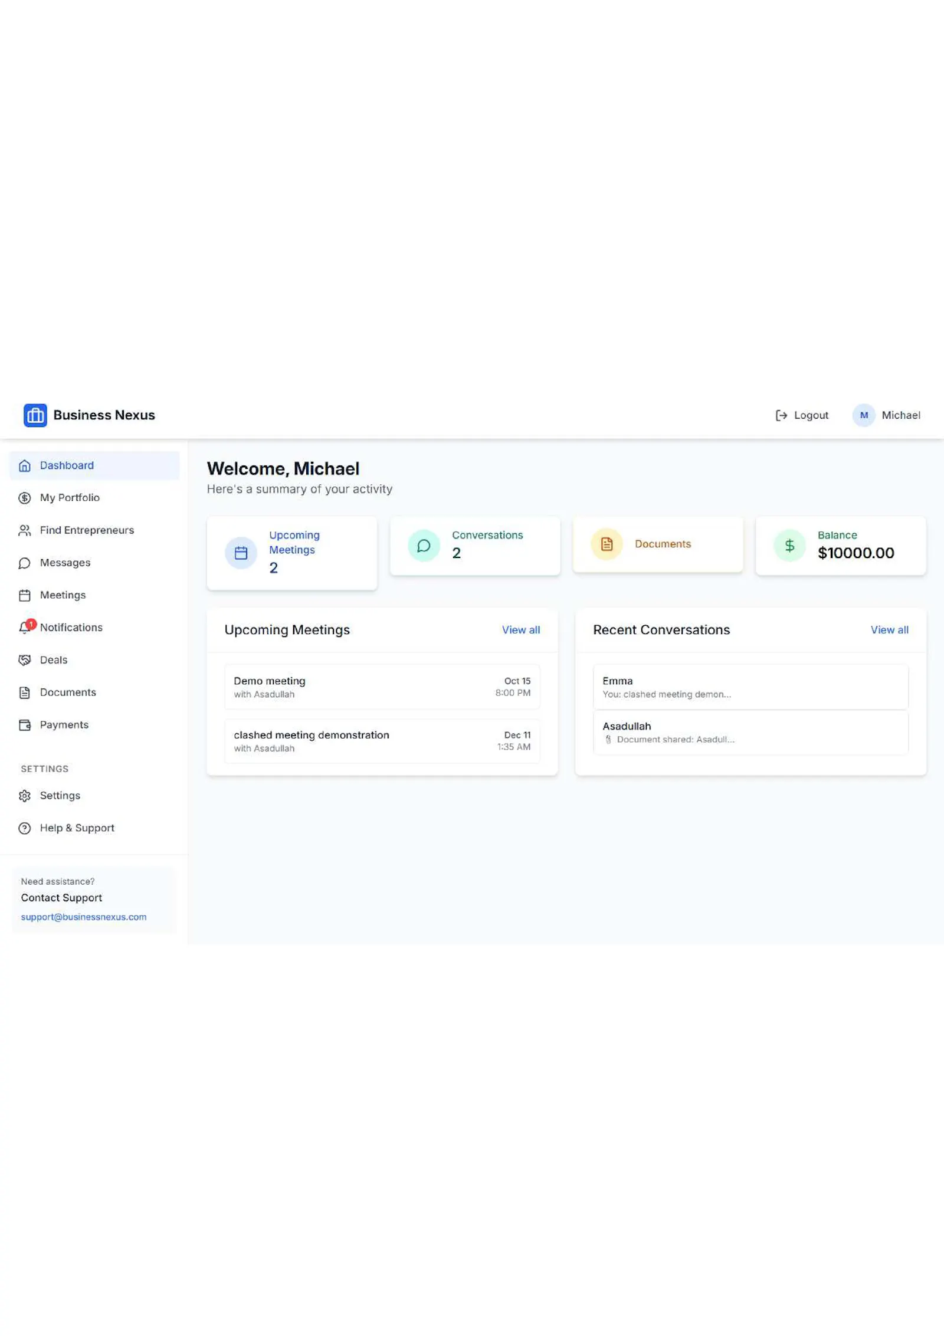The image size is (944, 1336).
Task: Click the Dashboard home icon
Action: click(25, 465)
